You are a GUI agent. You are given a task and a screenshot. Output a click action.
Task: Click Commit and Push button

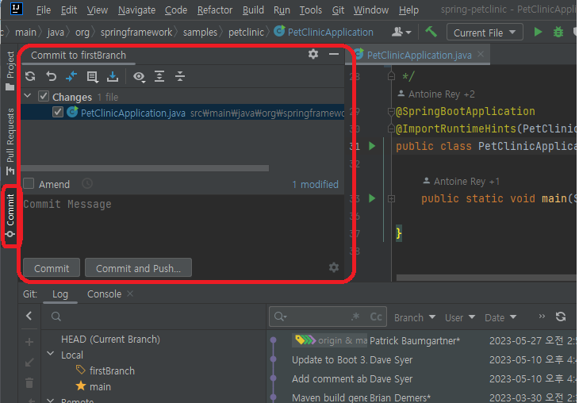tap(139, 268)
